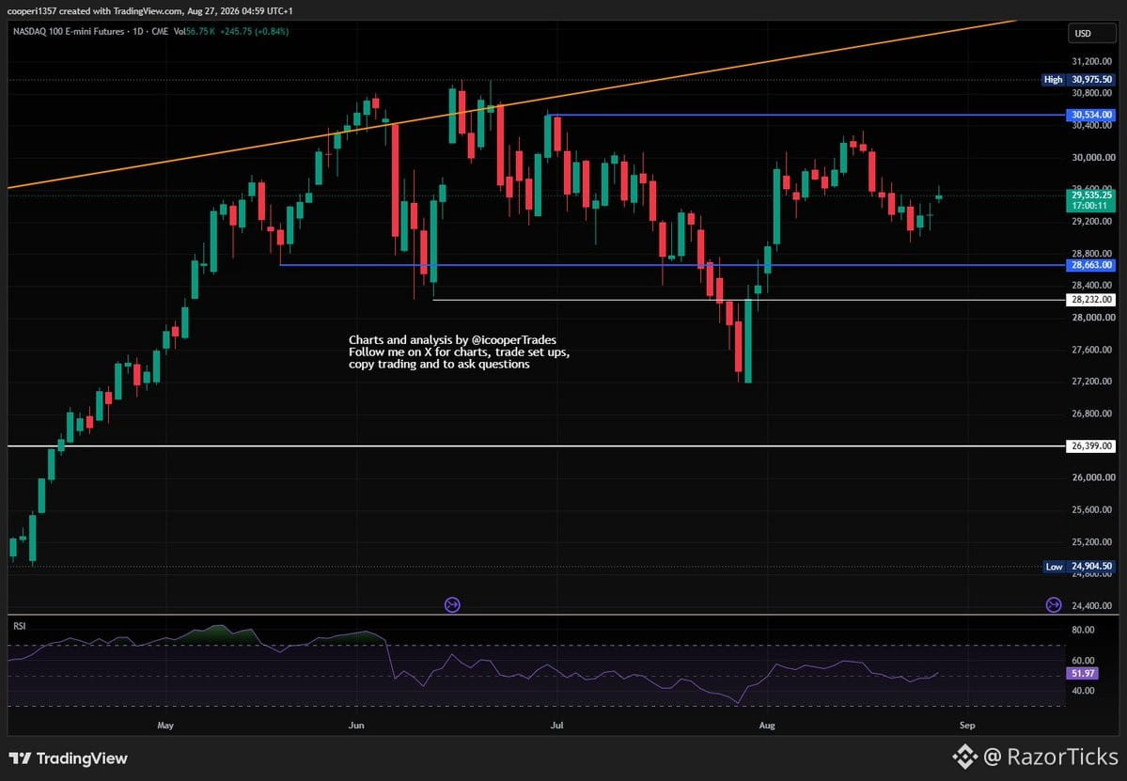This screenshot has height=781, width=1127.
Task: Select the 28,663.00 blue price label
Action: click(1091, 265)
